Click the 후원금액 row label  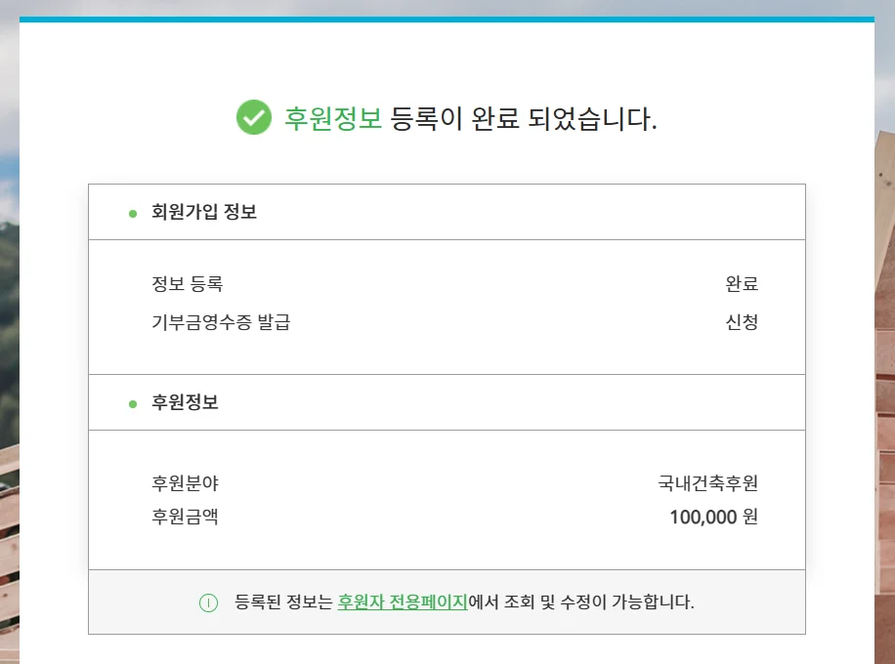(185, 517)
